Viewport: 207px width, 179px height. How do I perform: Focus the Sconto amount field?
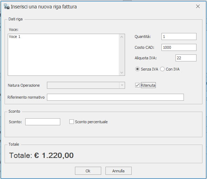pyautogui.click(x=43, y=122)
